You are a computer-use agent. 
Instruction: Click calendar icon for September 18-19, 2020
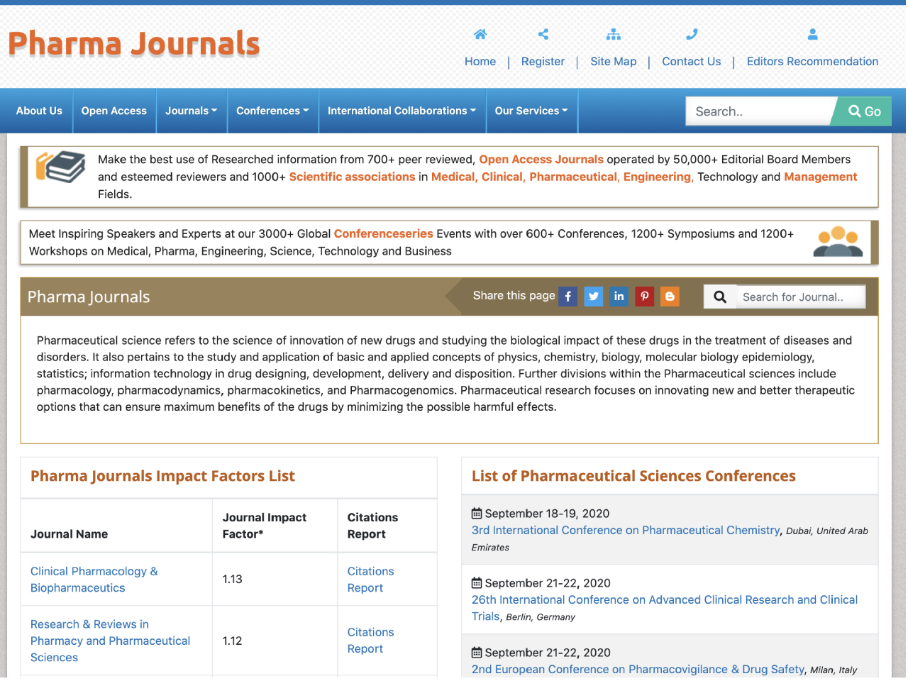pos(477,514)
